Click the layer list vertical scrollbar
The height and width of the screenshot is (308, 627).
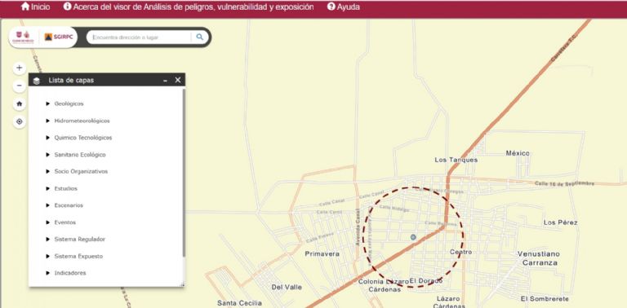pyautogui.click(x=184, y=173)
